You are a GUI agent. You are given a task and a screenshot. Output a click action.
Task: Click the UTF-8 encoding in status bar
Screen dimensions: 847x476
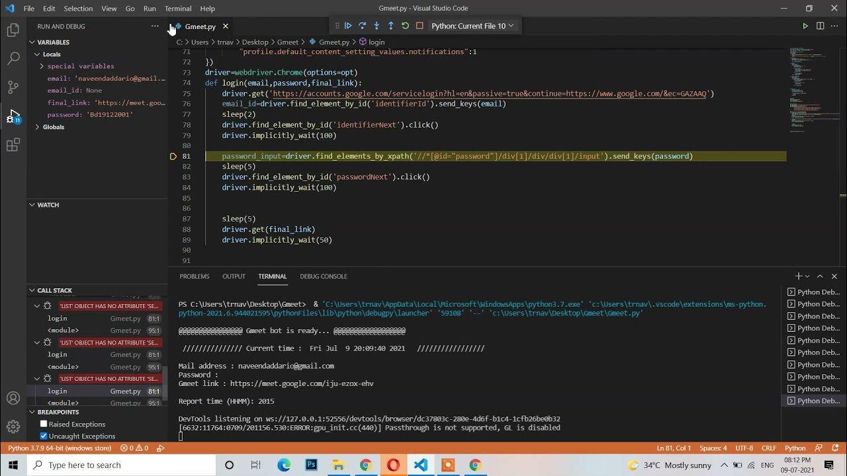744,448
